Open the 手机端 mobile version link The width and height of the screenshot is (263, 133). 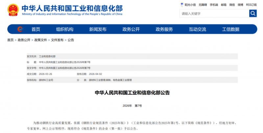(x=214, y=5)
